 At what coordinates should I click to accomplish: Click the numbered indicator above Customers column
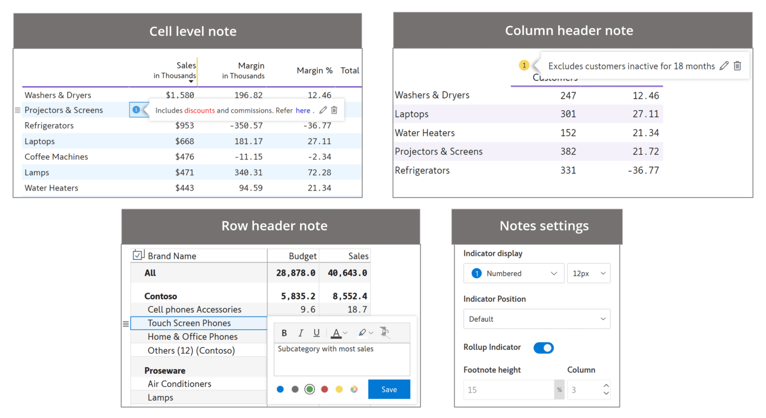pyautogui.click(x=524, y=65)
